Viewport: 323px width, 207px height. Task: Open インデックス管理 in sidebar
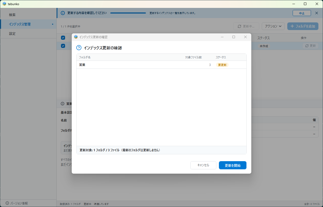(x=28, y=24)
